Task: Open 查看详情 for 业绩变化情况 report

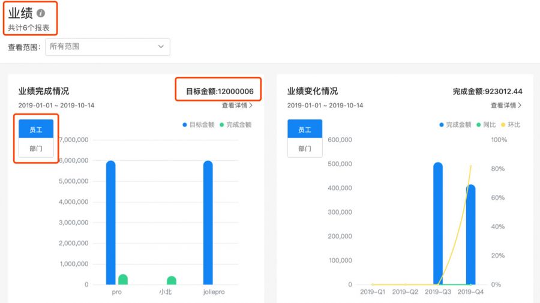Action: 506,106
